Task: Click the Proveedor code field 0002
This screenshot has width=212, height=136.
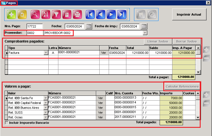Action: click(35, 33)
